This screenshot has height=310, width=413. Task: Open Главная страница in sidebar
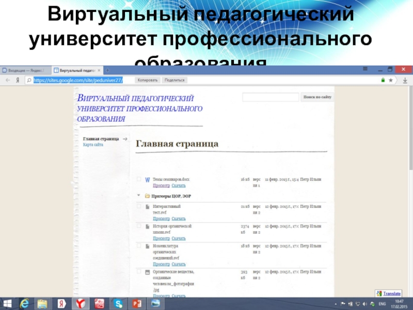pyautogui.click(x=101, y=138)
